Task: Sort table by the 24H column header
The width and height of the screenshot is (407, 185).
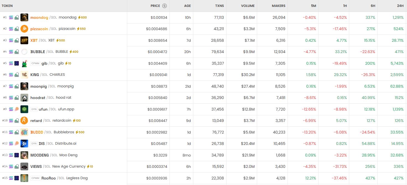Action: [x=400, y=6]
